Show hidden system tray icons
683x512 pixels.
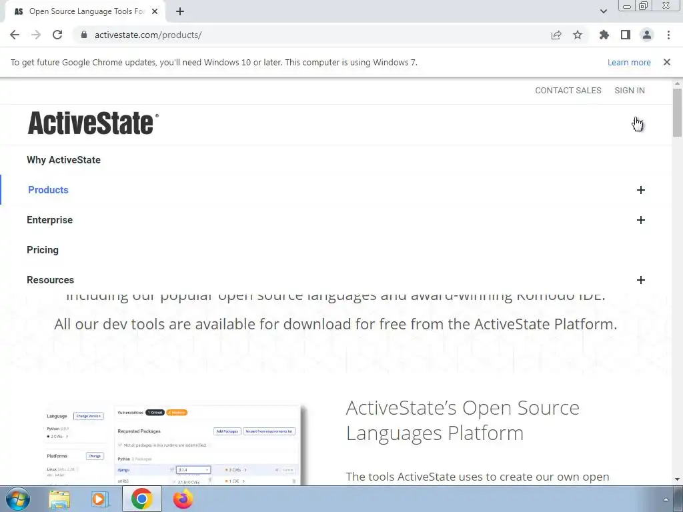[x=666, y=499]
